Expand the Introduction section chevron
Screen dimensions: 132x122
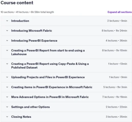pos(7,21)
